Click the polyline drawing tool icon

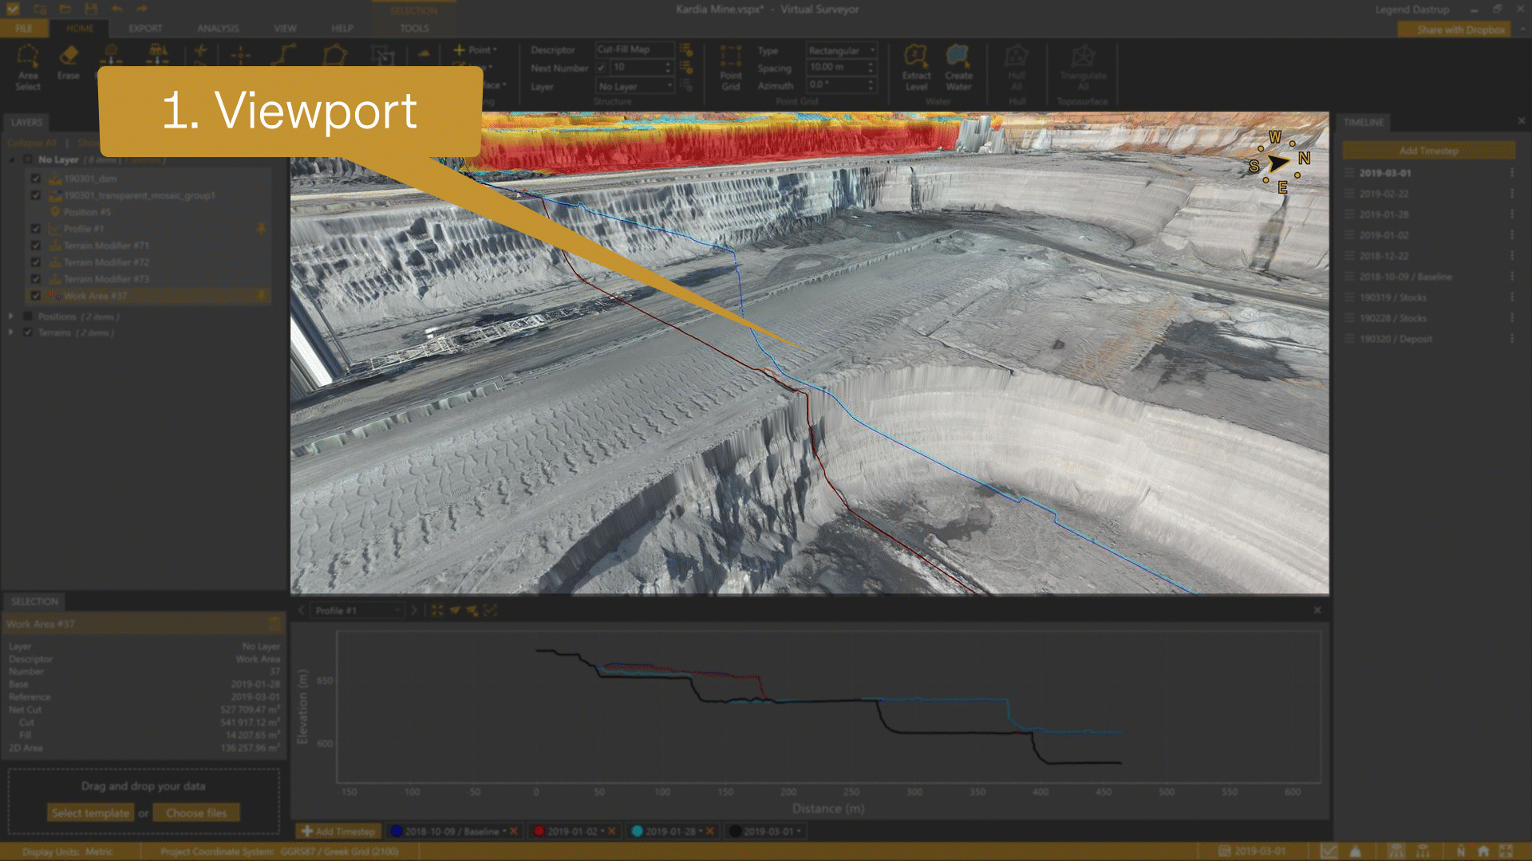pos(284,55)
